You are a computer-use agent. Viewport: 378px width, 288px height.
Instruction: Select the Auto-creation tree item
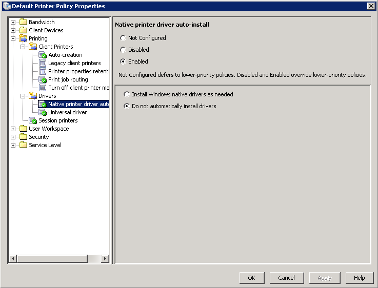(65, 55)
